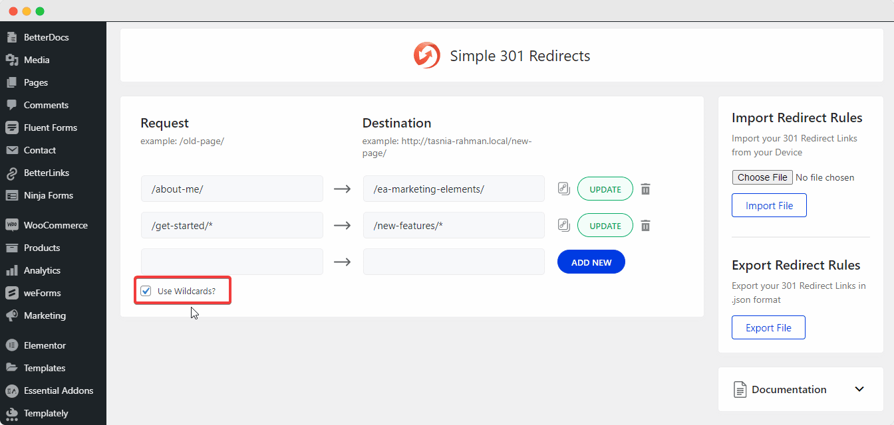Image resolution: width=894 pixels, height=425 pixels.
Task: Click the link icon beside /new-features/*
Action: coord(563,225)
